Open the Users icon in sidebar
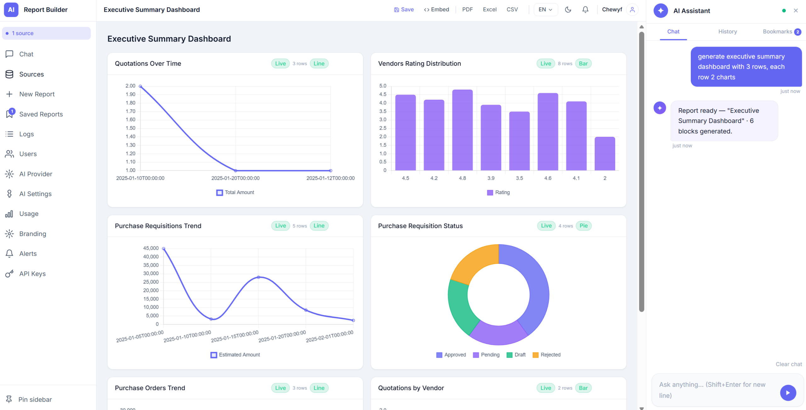This screenshot has height=410, width=806. [x=9, y=154]
